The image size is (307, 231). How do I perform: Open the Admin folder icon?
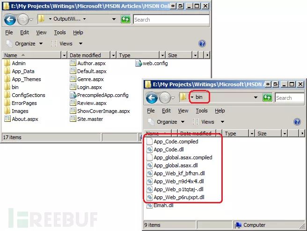(7, 63)
